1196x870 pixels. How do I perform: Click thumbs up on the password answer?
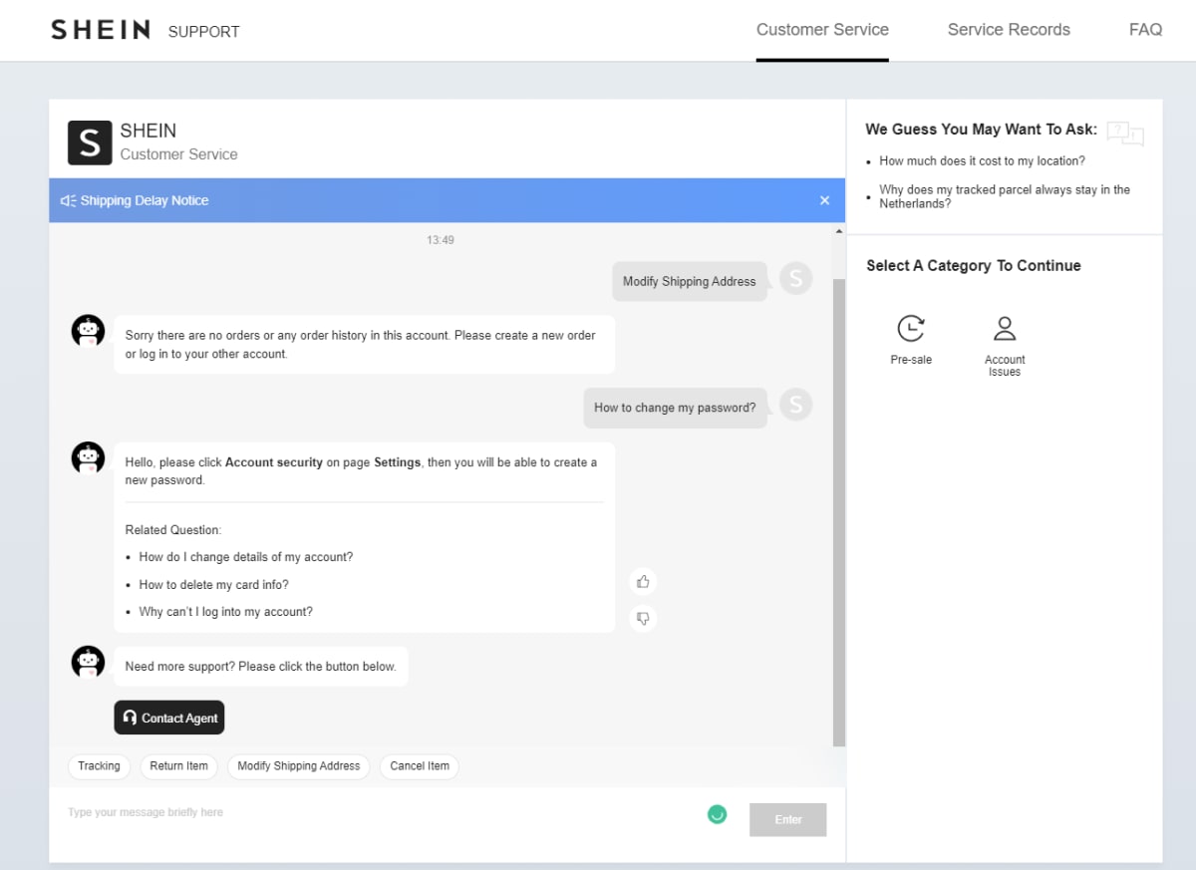pos(643,582)
